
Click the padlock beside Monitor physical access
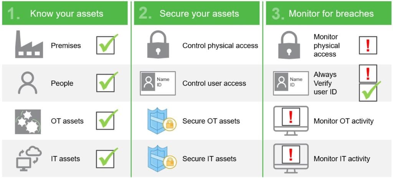[x=289, y=45]
